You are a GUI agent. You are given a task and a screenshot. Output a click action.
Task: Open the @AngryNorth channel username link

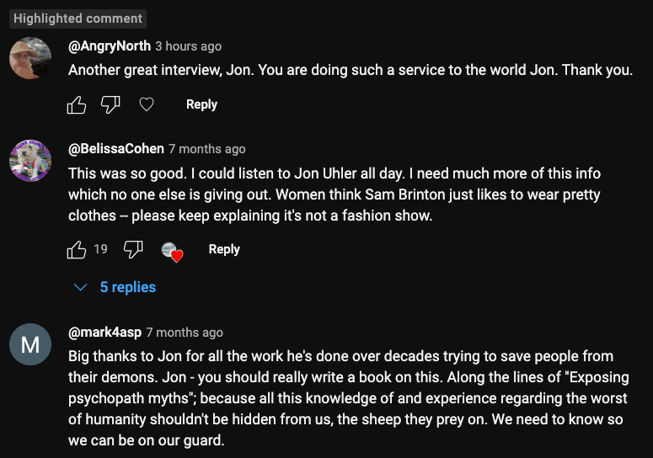point(110,46)
